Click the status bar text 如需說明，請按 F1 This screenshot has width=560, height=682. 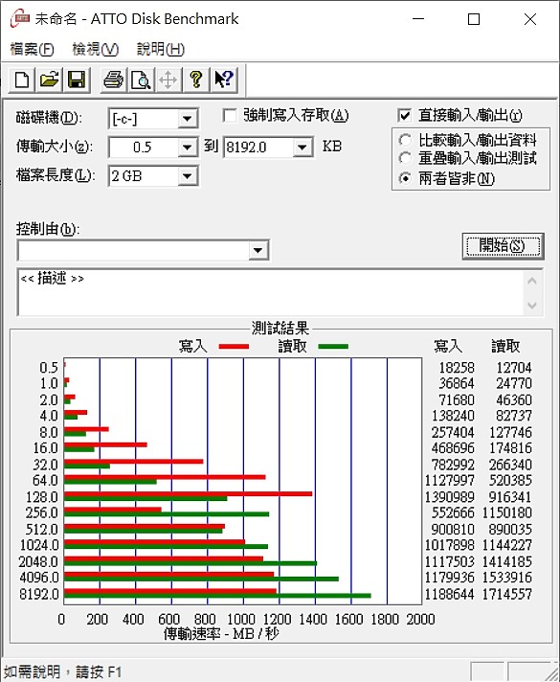[63, 672]
